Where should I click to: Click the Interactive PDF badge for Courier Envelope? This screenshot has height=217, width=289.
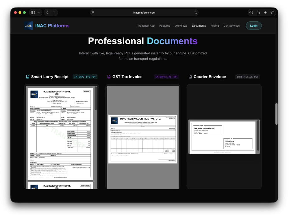tap(248, 77)
